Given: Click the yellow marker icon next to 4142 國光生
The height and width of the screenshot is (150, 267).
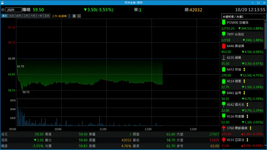Looking at the screenshot, I should (248, 105).
